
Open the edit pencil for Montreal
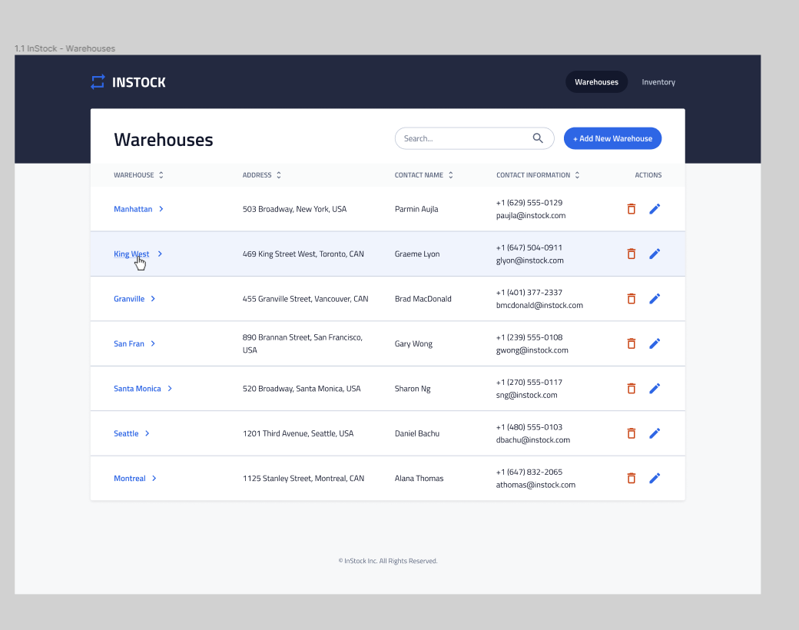[x=655, y=477]
